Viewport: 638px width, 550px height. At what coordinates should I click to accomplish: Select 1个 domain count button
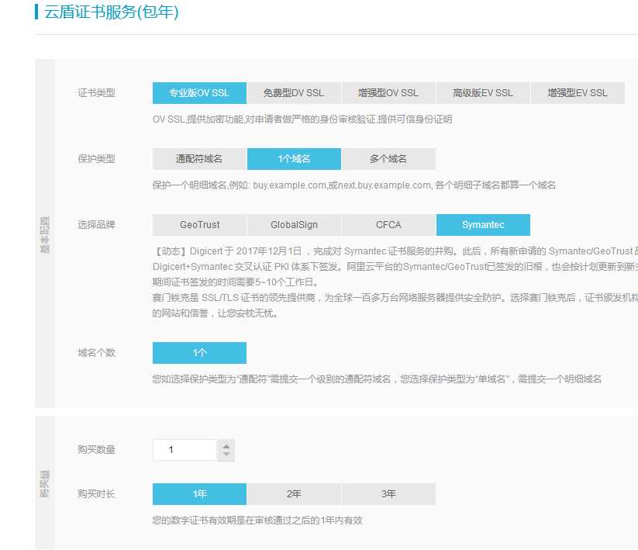[x=199, y=352]
